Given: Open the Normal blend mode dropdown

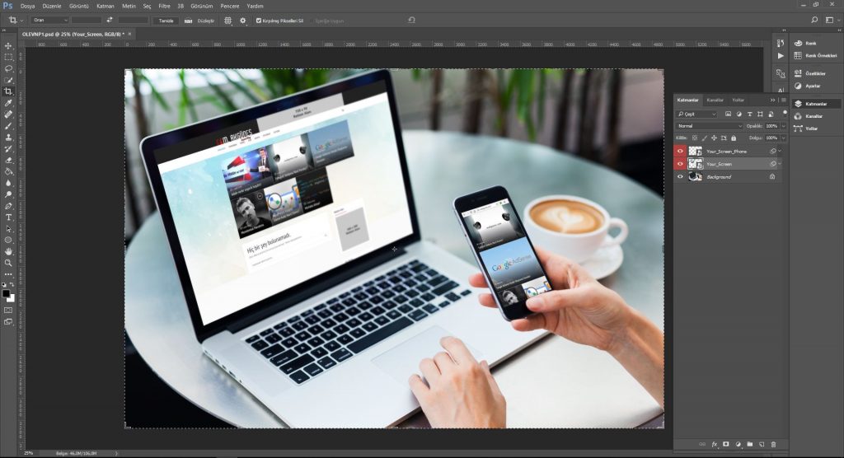Looking at the screenshot, I should (709, 126).
